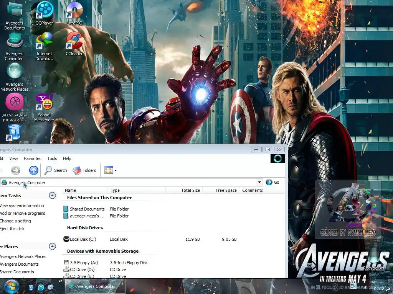This screenshot has width=393, height=294.
Task: Click the throbber logo in the menu bar
Action: point(277,158)
